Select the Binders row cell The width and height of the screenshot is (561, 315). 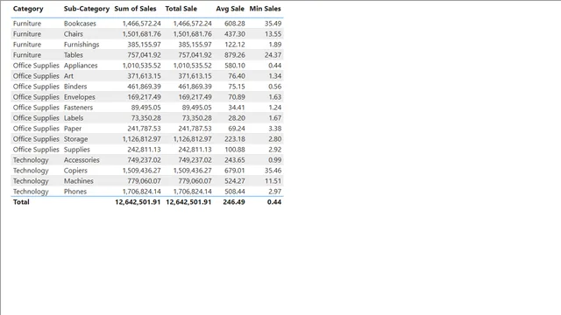[x=75, y=87]
